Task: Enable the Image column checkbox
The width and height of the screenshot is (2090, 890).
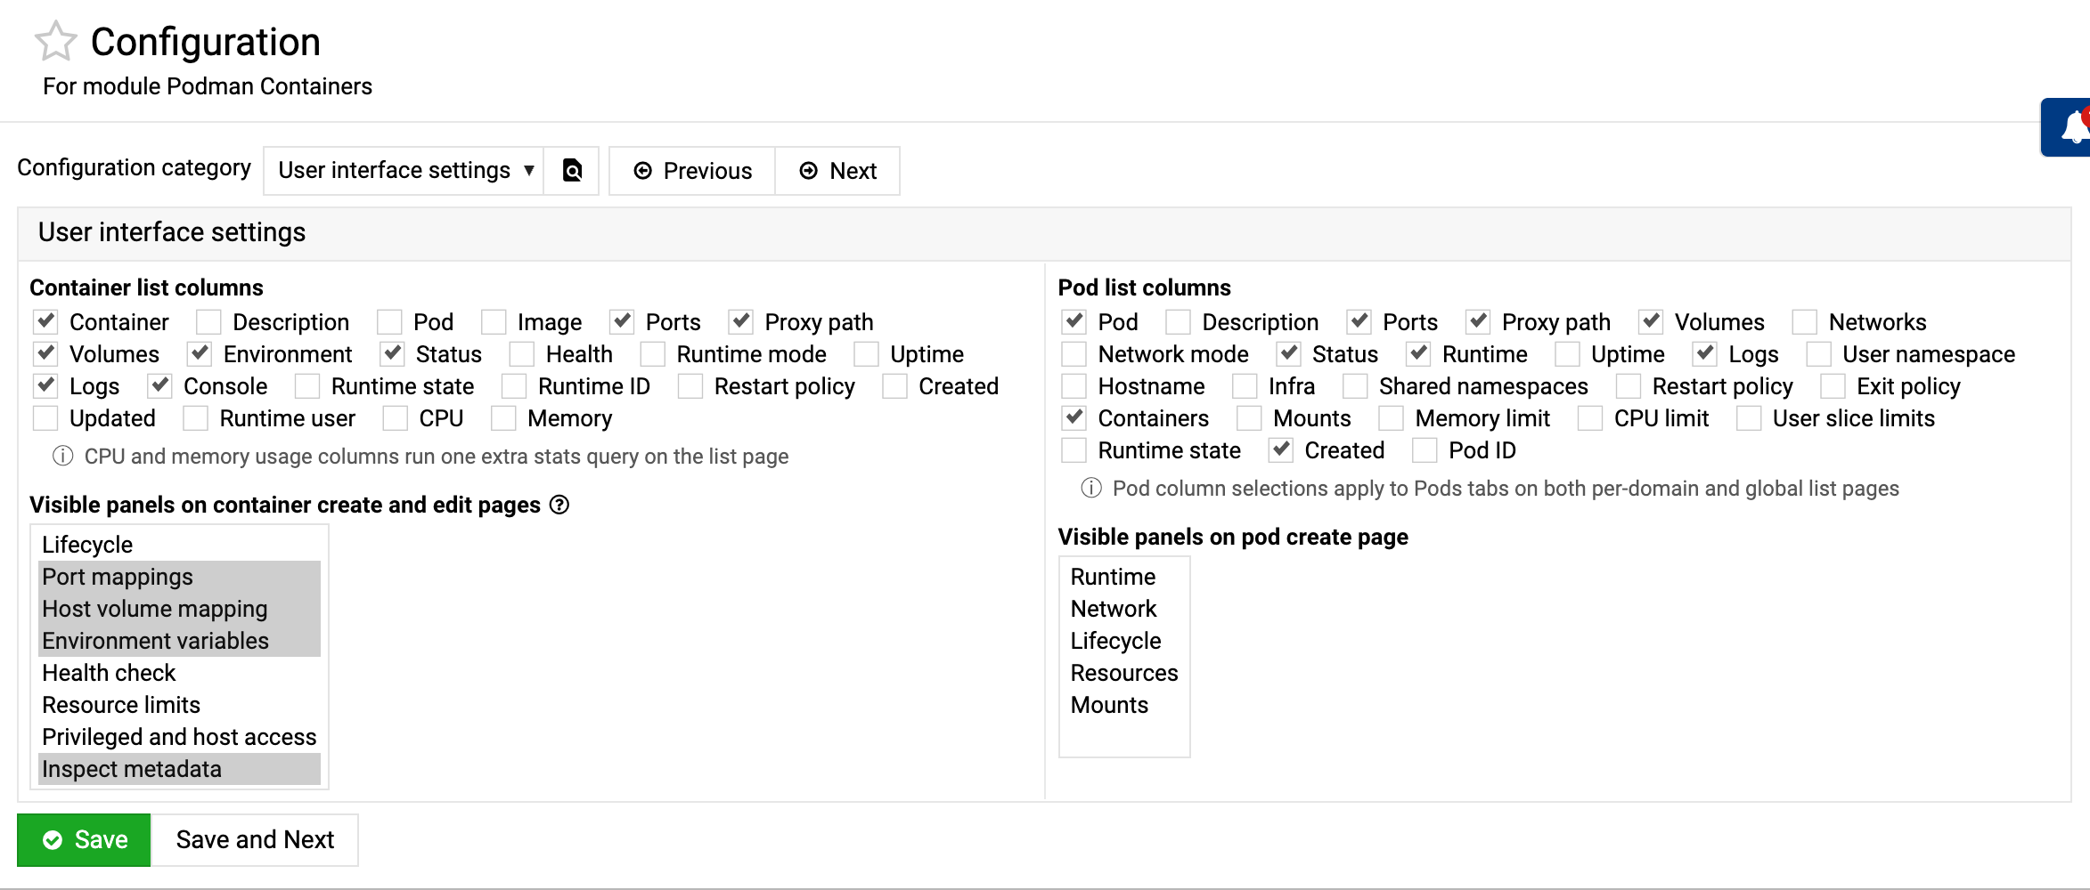Action: coord(494,322)
